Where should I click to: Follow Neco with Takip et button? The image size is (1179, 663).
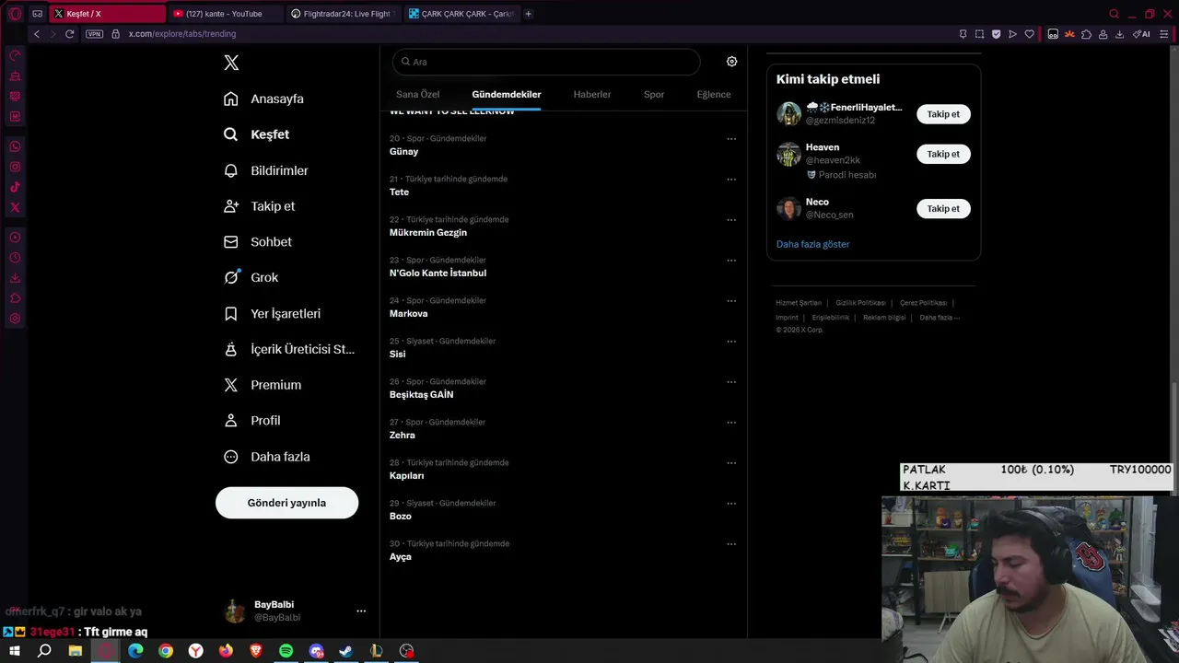point(943,208)
